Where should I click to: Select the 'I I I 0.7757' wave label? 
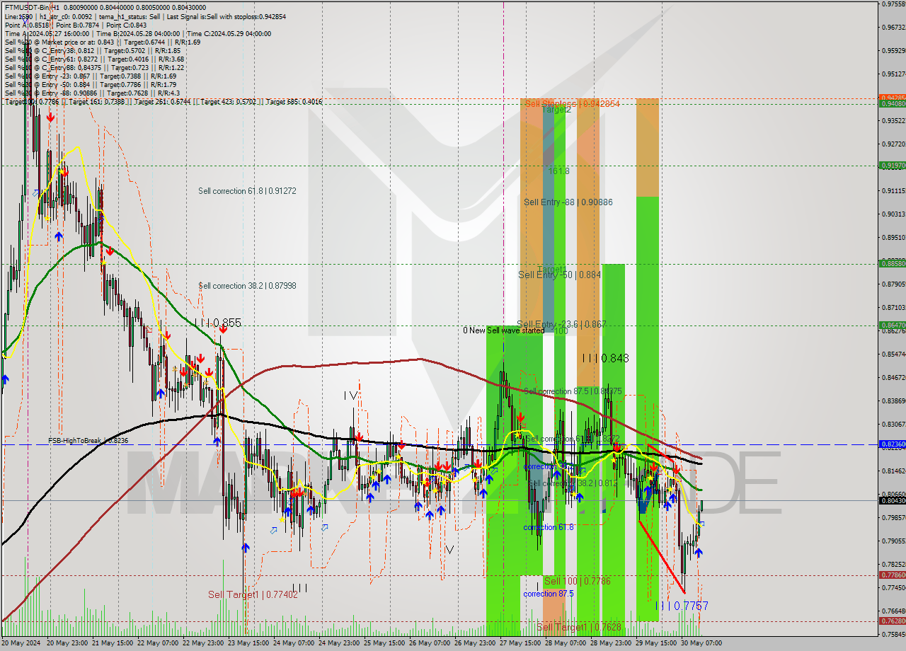682,606
